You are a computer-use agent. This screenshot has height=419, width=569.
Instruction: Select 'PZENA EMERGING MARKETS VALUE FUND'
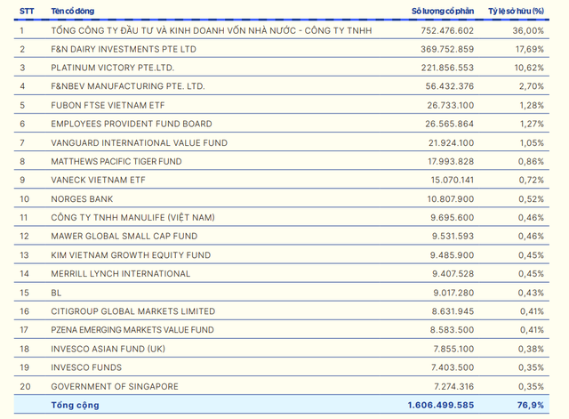coord(132,330)
